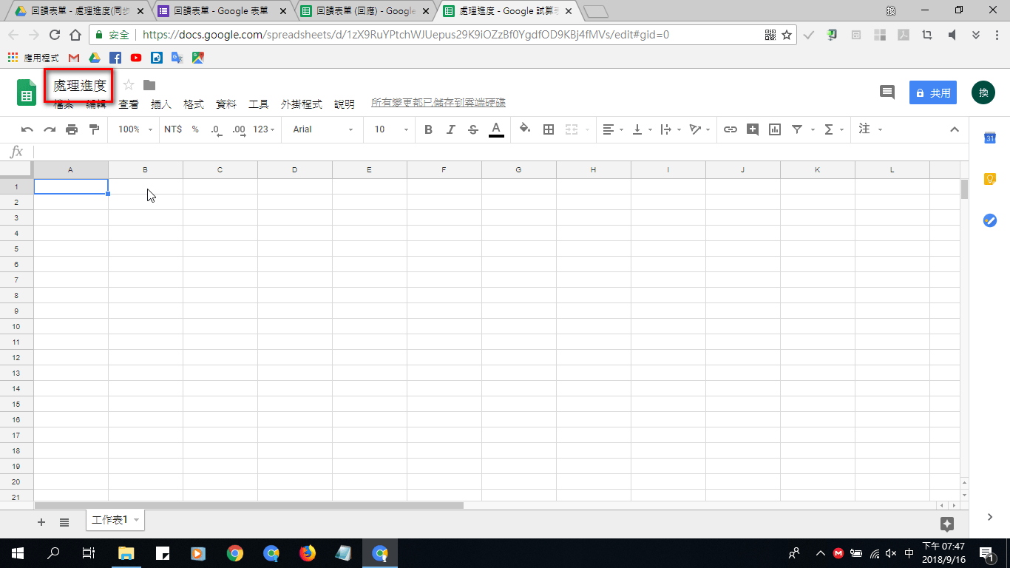Click the text color swatch

point(496,129)
